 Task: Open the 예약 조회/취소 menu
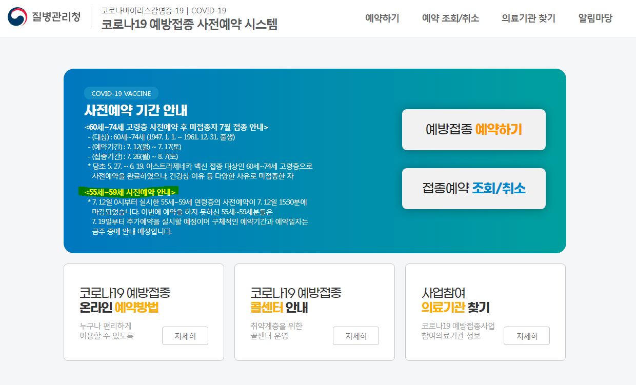[x=450, y=18]
